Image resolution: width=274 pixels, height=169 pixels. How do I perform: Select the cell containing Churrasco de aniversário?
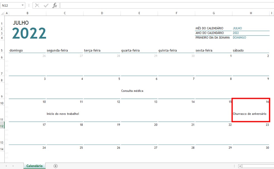pyautogui.click(x=250, y=113)
